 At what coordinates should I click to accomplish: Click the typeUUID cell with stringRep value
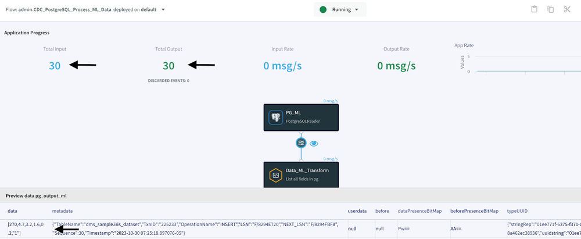coord(544,229)
